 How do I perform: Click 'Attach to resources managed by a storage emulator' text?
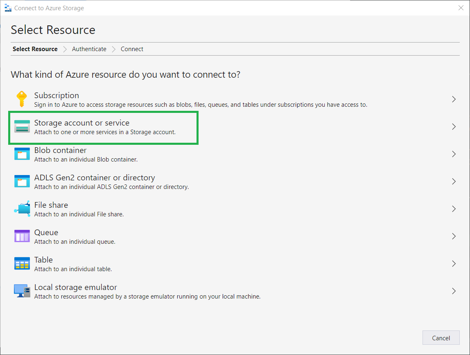147,297
